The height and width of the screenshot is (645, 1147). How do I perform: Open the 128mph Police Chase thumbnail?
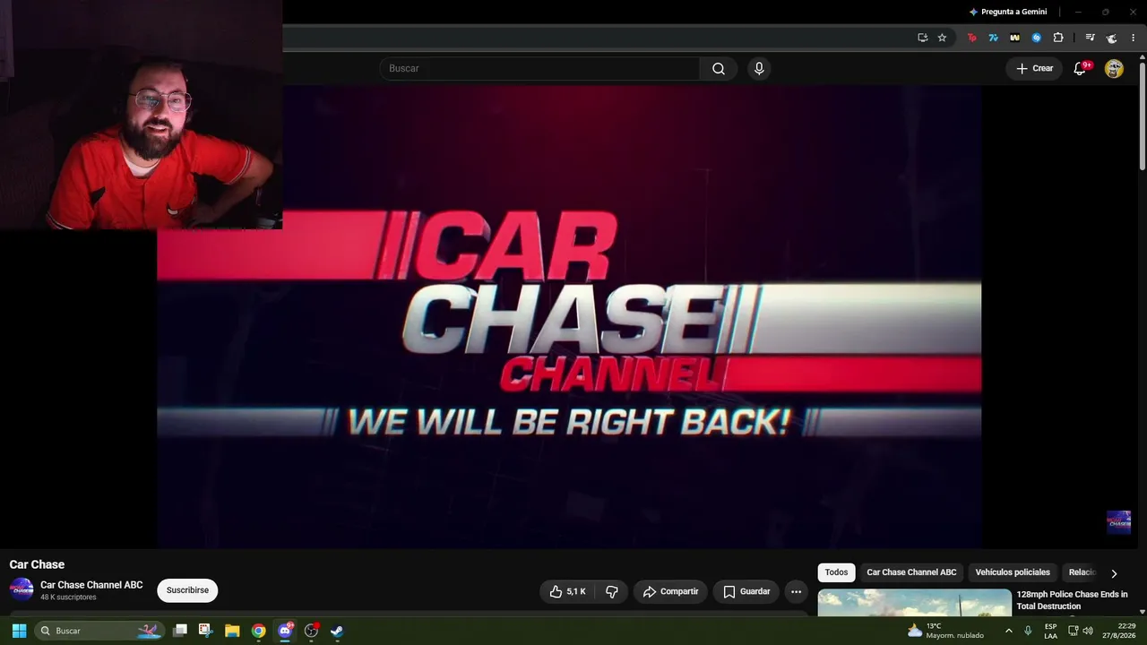tap(914, 602)
